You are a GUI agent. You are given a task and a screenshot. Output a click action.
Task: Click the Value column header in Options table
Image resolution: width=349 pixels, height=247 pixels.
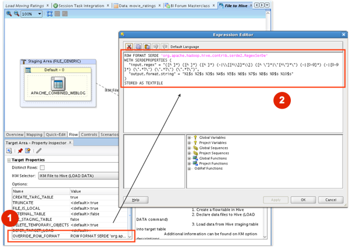[94, 191]
